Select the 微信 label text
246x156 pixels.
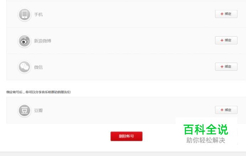coord(38,67)
